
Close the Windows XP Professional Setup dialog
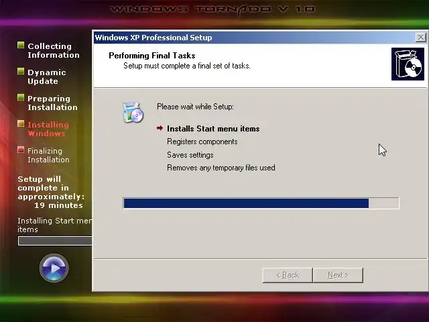pos(420,38)
